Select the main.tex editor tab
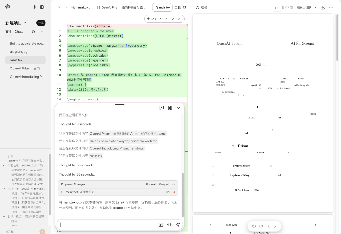The width and height of the screenshot is (341, 234). pos(162,7)
